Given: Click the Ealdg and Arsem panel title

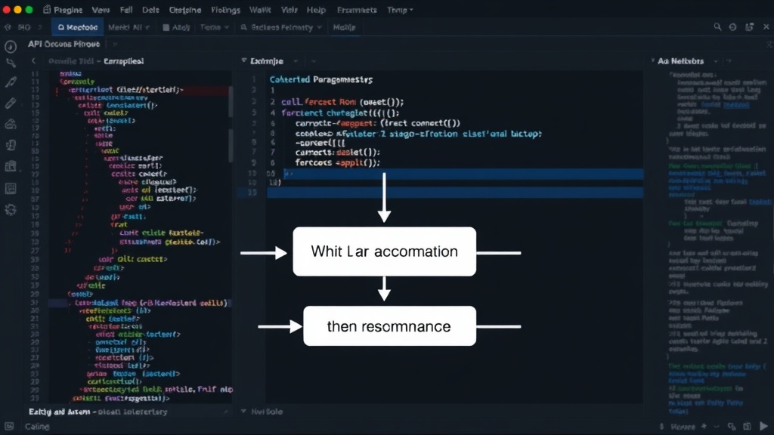Looking at the screenshot, I should [x=59, y=412].
